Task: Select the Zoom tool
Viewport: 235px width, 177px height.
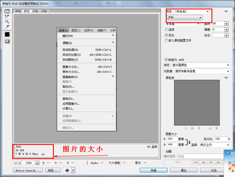Action: click(7, 21)
